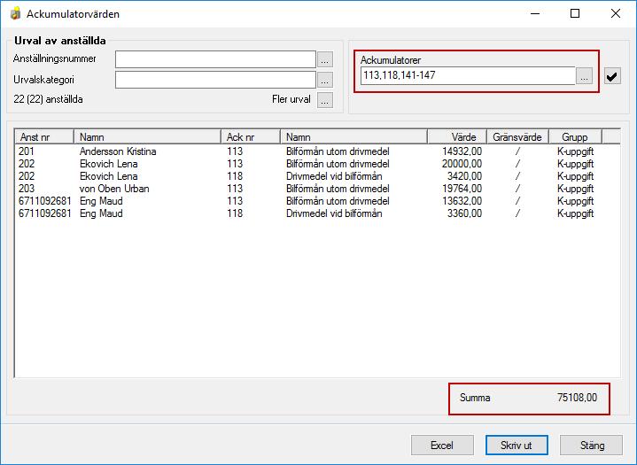637x465 pixels.
Task: Click the '22 (22) anställda' count text
Action: [48, 99]
